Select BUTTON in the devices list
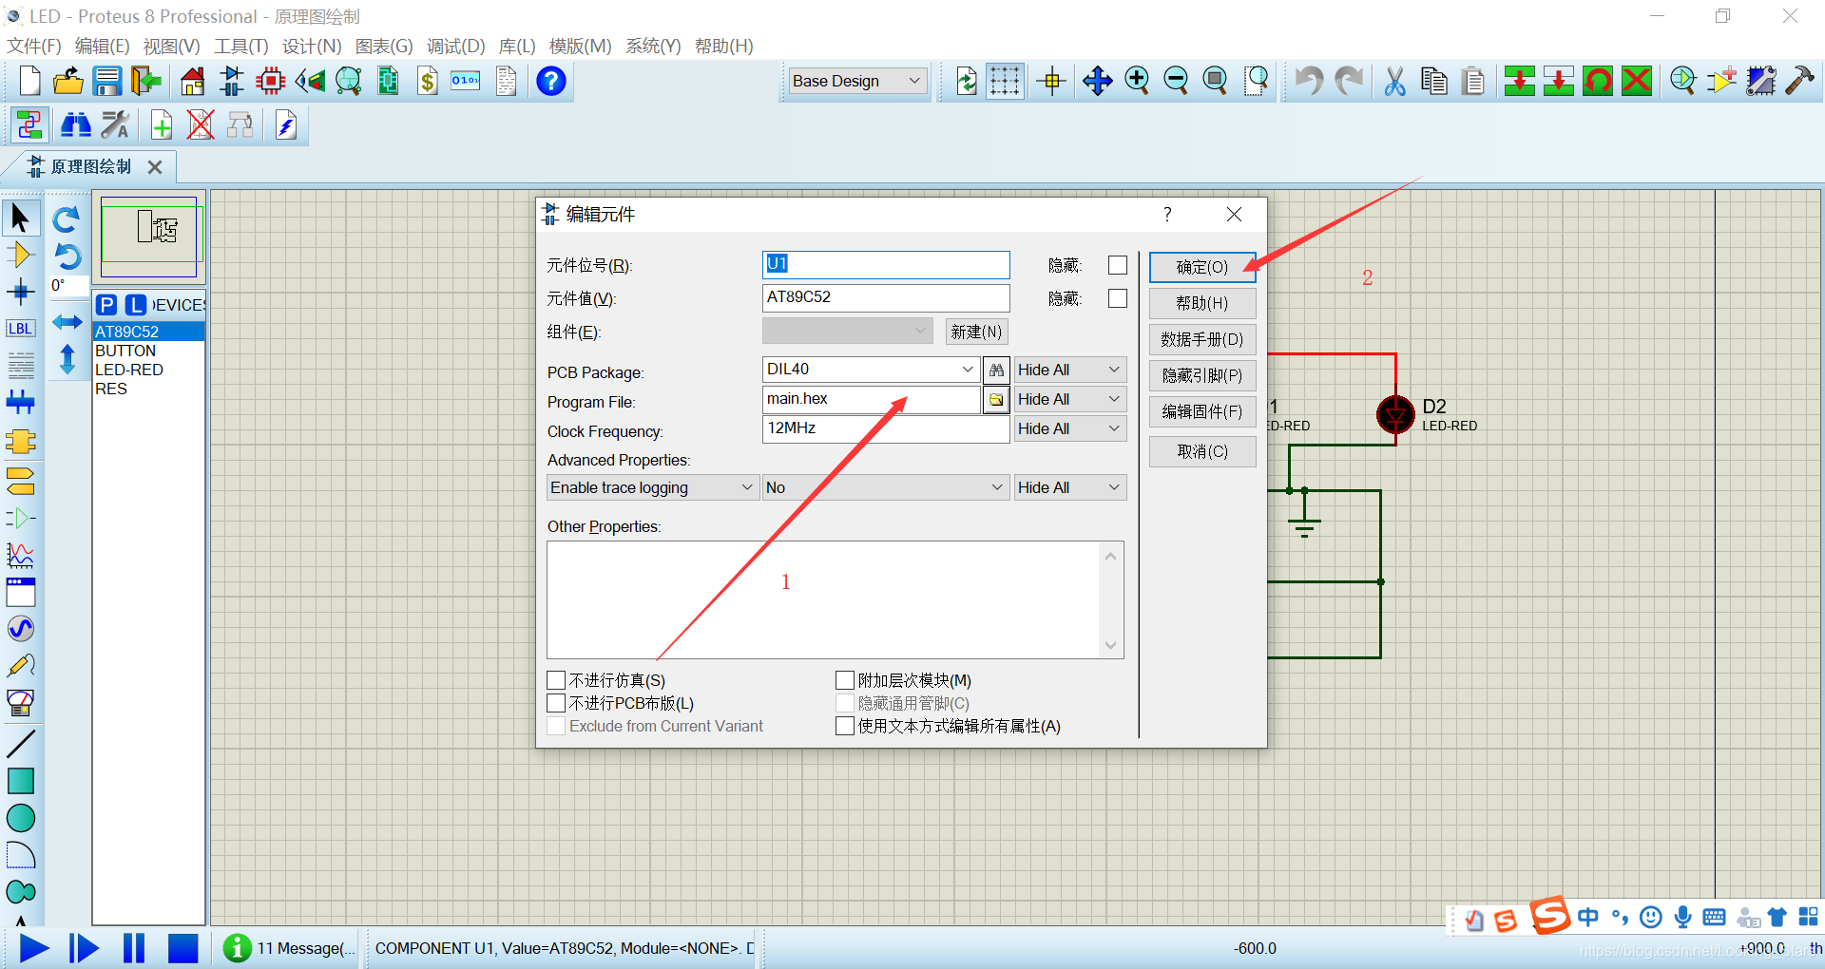The image size is (1825, 969). 148,351
